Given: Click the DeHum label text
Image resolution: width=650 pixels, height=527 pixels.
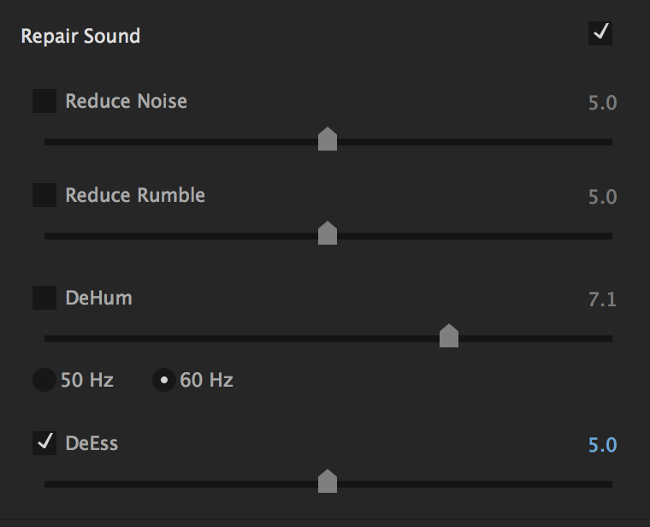Looking at the screenshot, I should coord(98,298).
